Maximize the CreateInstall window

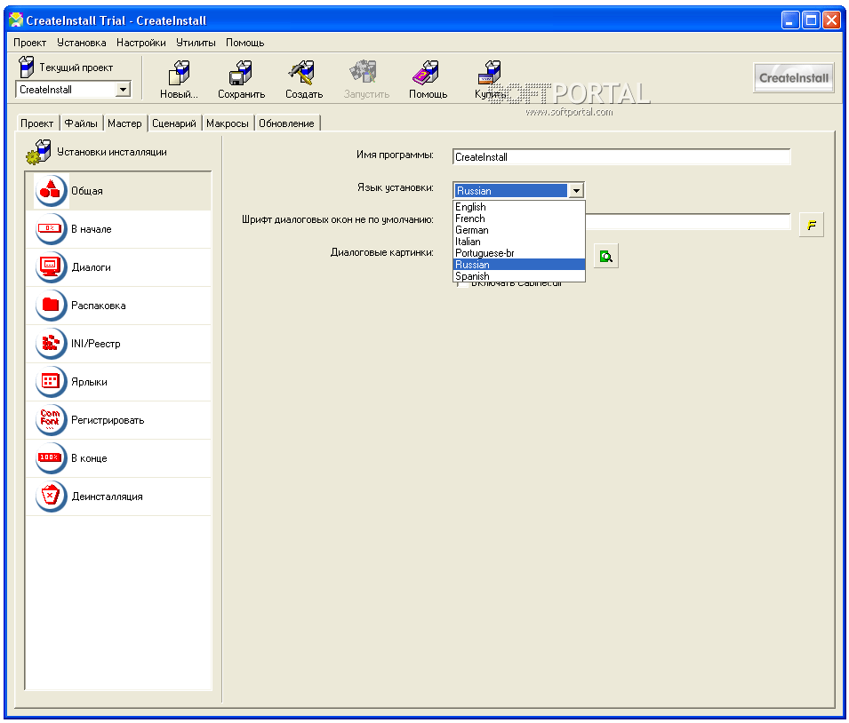click(811, 20)
